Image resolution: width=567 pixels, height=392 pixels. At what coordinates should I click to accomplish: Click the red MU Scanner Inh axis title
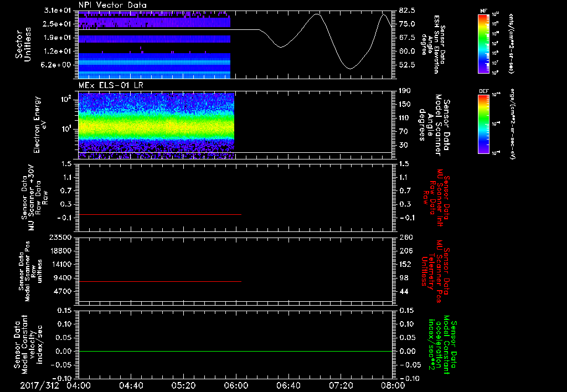point(436,198)
